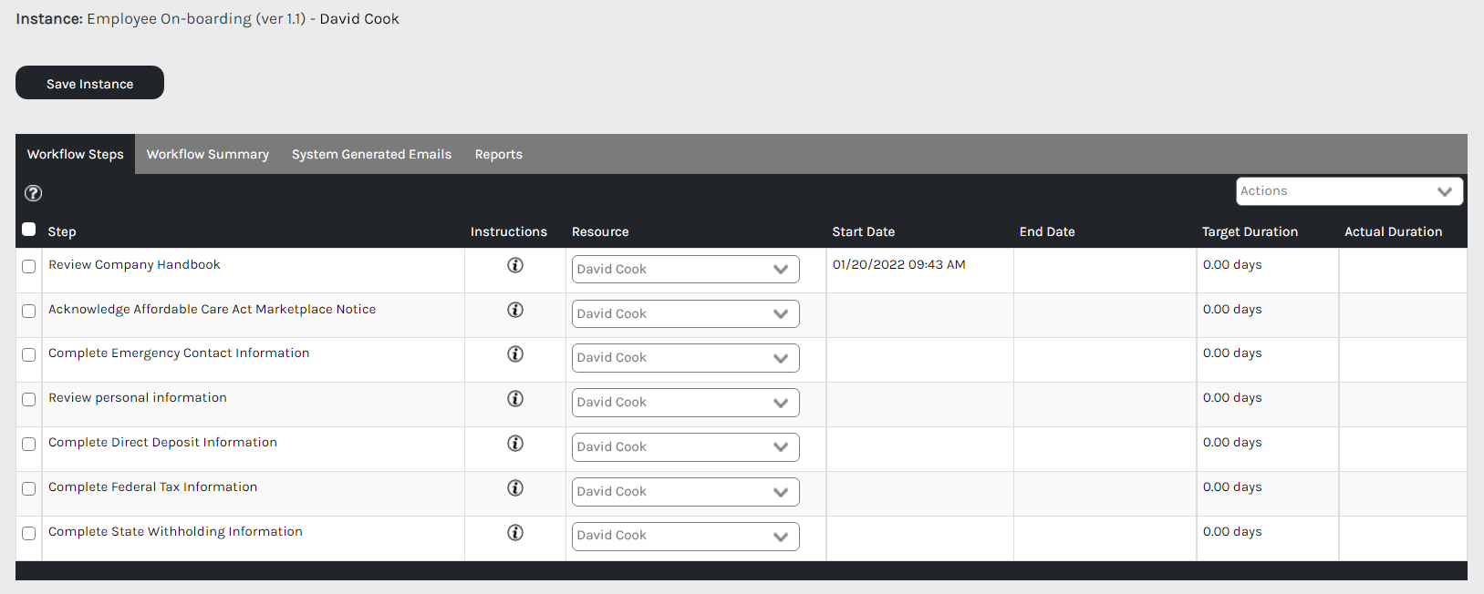Screen dimensions: 1484x594
Task: Open Resource dropdown for Complete Emergency Contact Information
Action: click(686, 358)
